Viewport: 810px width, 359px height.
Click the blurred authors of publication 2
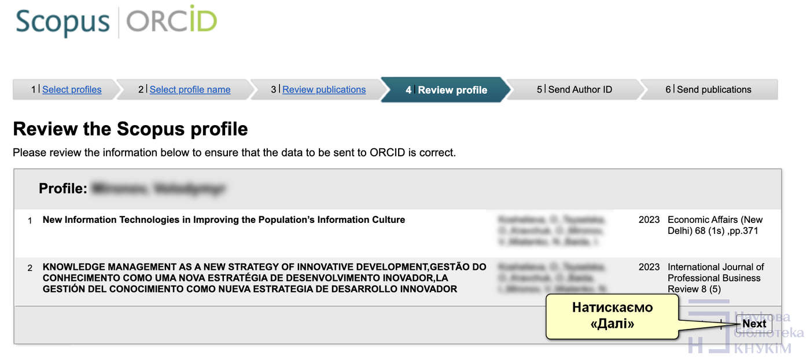coord(551,278)
